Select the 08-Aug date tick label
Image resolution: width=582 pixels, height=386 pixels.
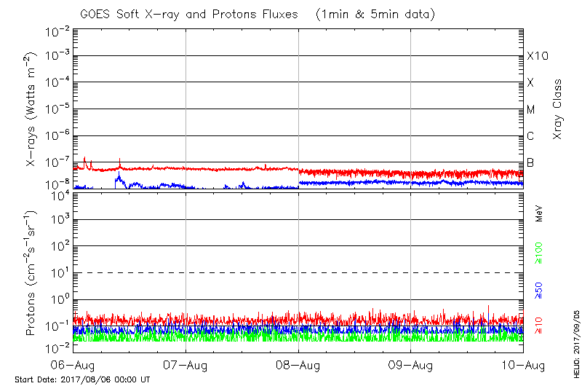[298, 364]
